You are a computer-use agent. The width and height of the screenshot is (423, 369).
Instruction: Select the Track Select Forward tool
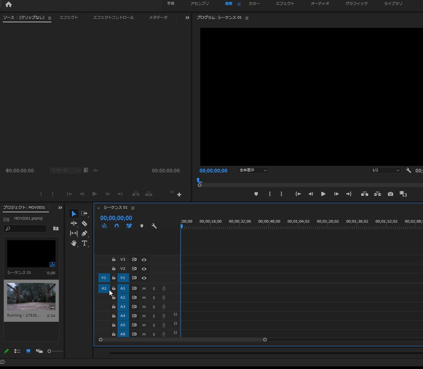pyautogui.click(x=84, y=213)
